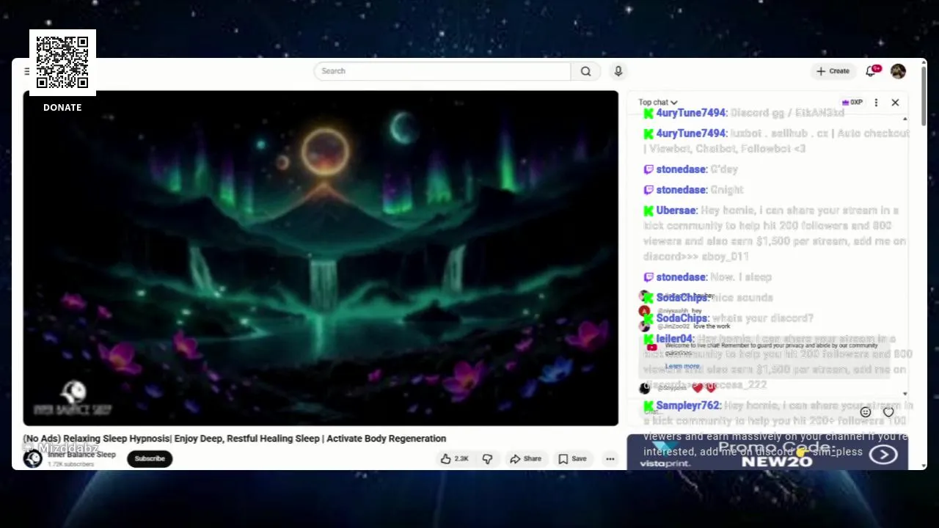Click first 4uryTune7494 Discord message

point(744,113)
